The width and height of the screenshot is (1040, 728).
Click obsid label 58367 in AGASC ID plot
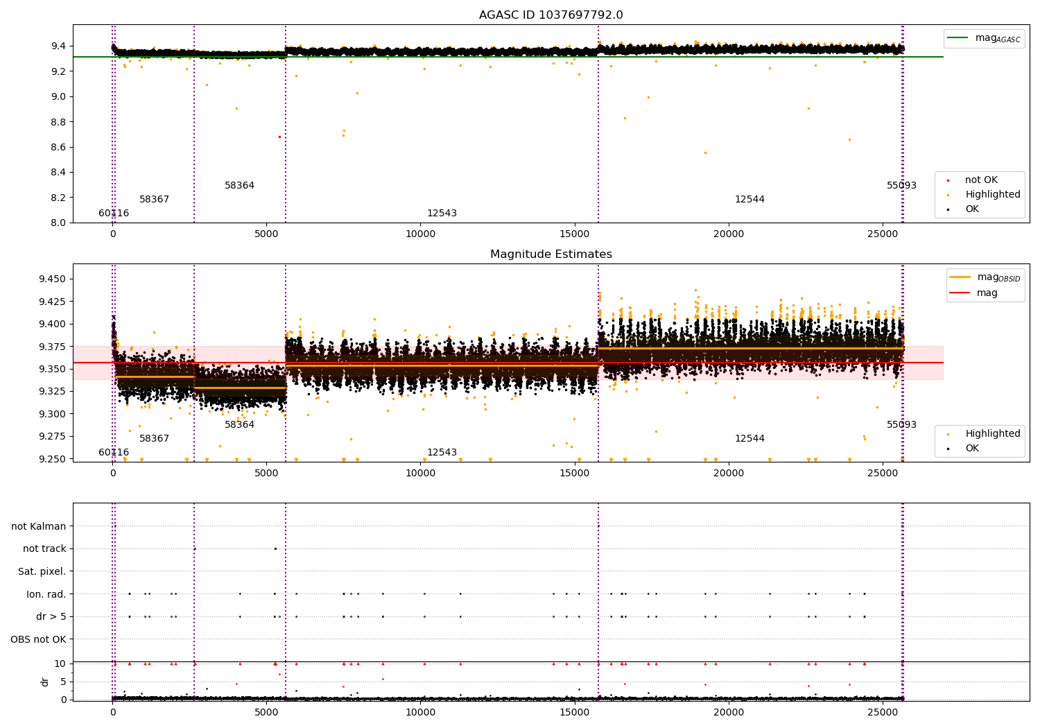pos(154,200)
